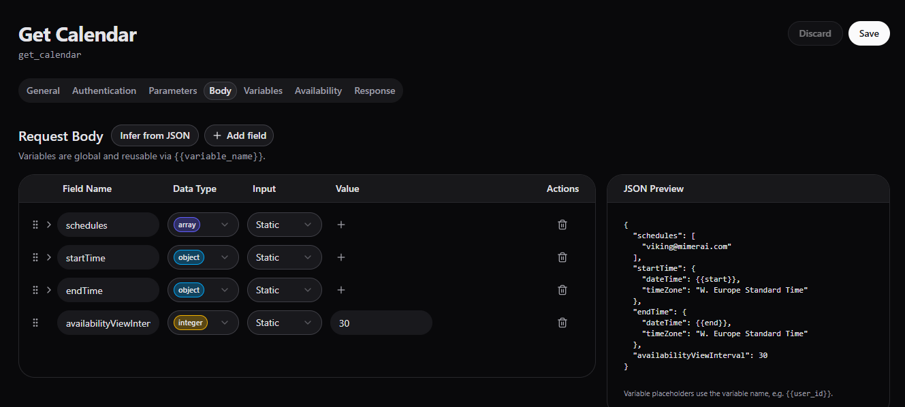Viewport: 905px width, 407px height.
Task: Click the value field containing 30
Action: (381, 323)
